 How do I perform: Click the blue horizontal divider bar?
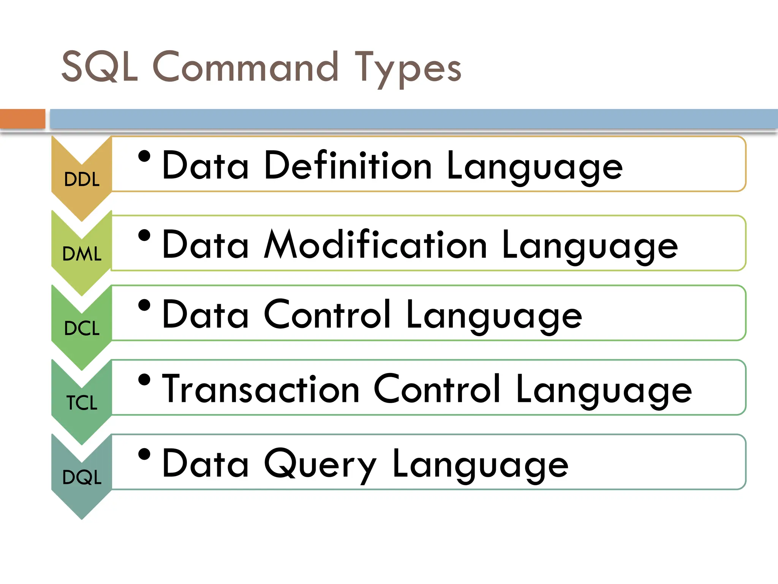point(413,119)
